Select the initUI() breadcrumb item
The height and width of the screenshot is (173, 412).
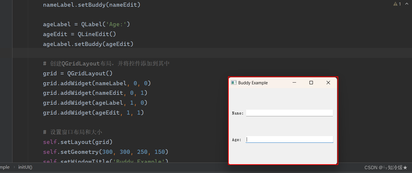coord(25,167)
